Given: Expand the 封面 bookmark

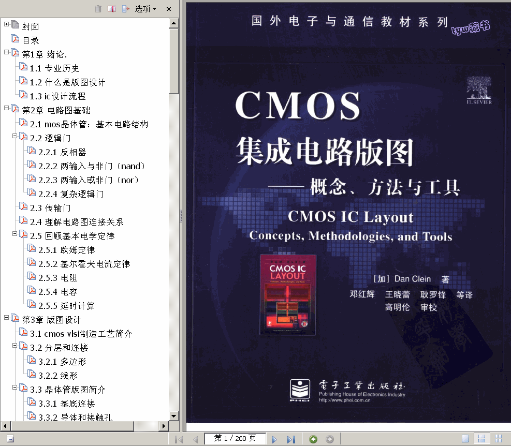Looking at the screenshot, I should 6,24.
